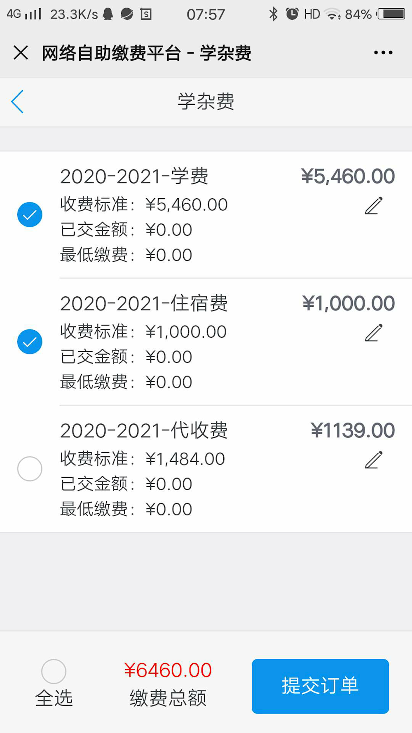Screen dimensions: 412x733
Task: Tap the ¥5,460.00 amount for 学费
Action: [x=348, y=176]
